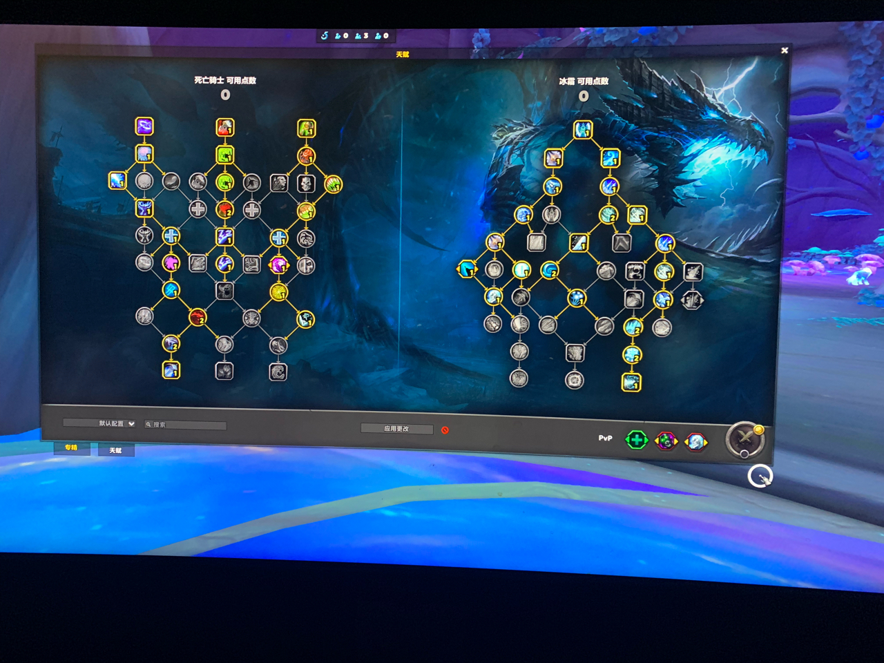Click the gold coin badge on the PvP button
This screenshot has height=663, width=884.
coord(758,430)
